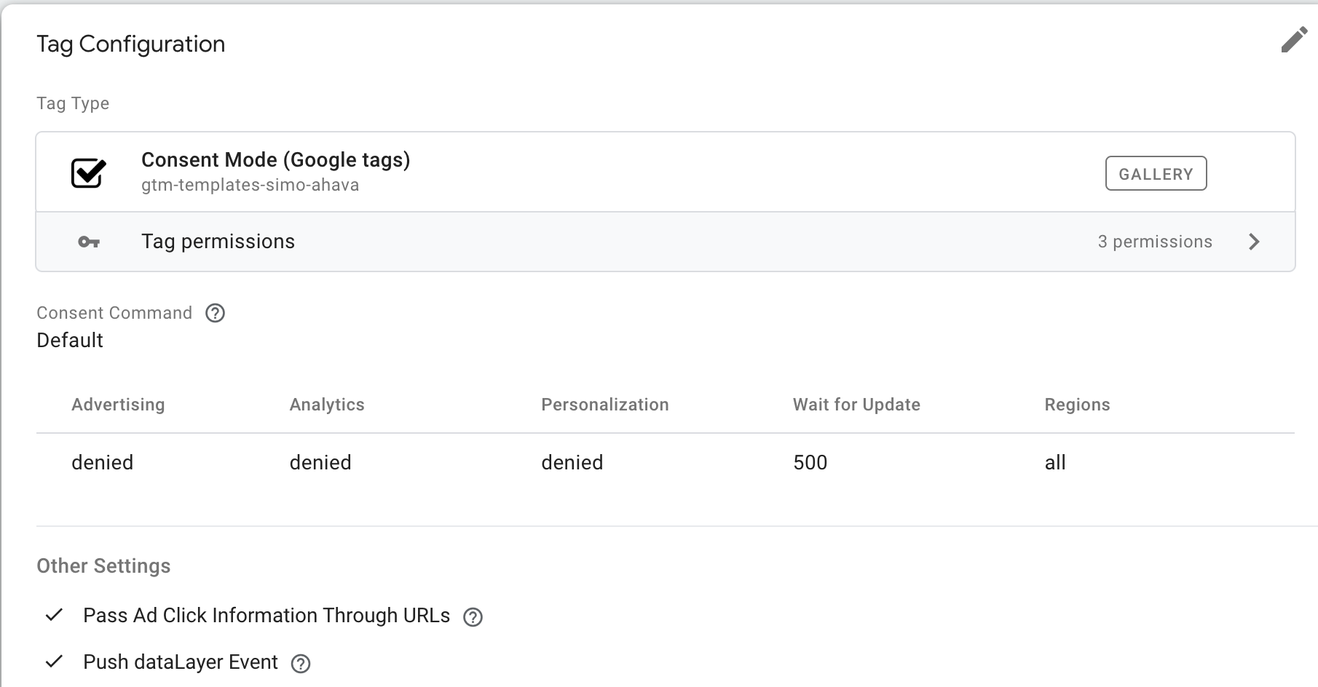Click the Regions value "all"
The height and width of the screenshot is (687, 1318).
click(x=1055, y=463)
